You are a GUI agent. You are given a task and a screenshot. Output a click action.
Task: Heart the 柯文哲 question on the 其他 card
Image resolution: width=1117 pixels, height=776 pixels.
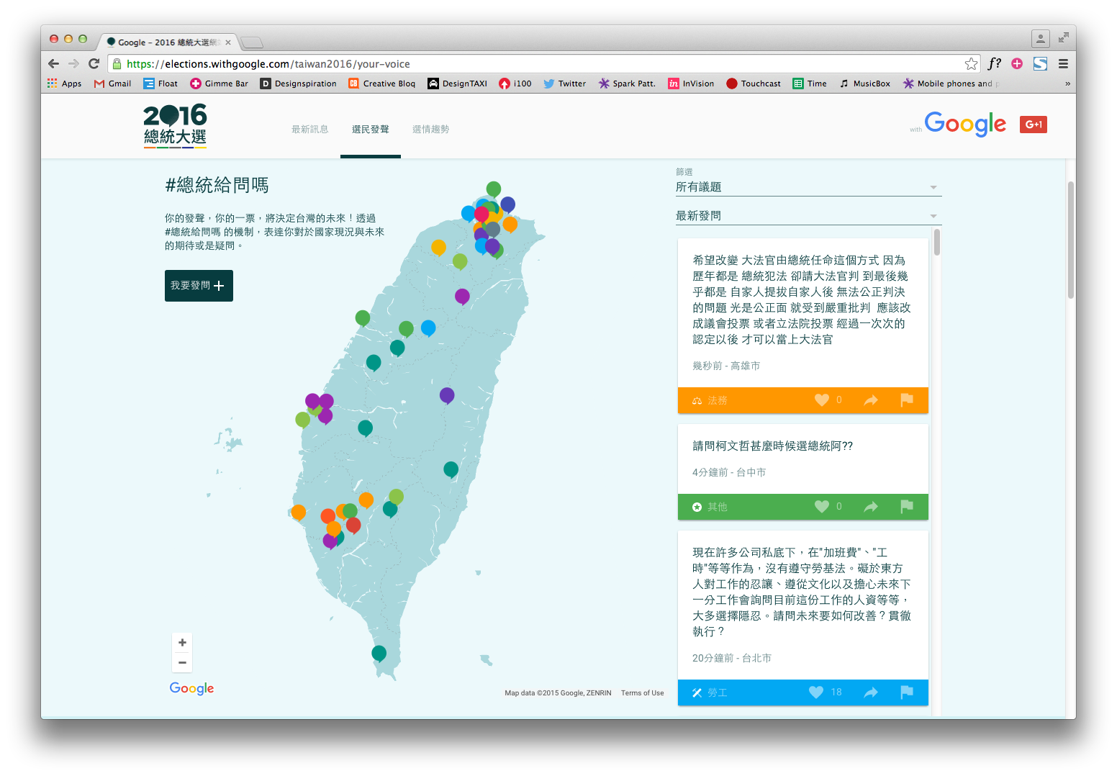(820, 506)
